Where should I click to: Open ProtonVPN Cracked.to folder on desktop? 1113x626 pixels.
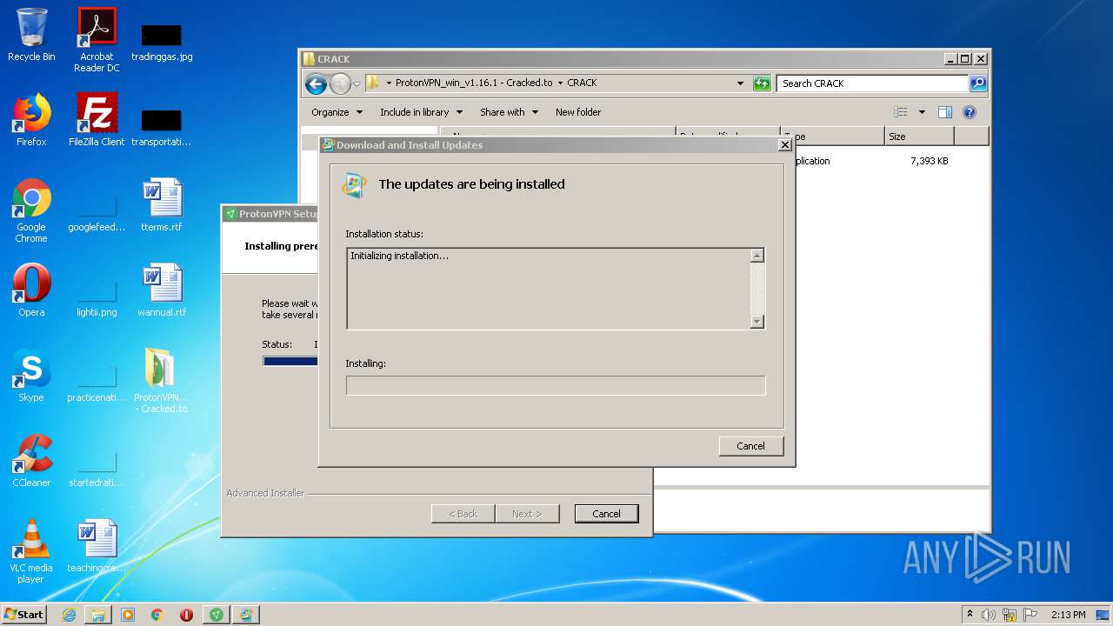[x=162, y=381]
